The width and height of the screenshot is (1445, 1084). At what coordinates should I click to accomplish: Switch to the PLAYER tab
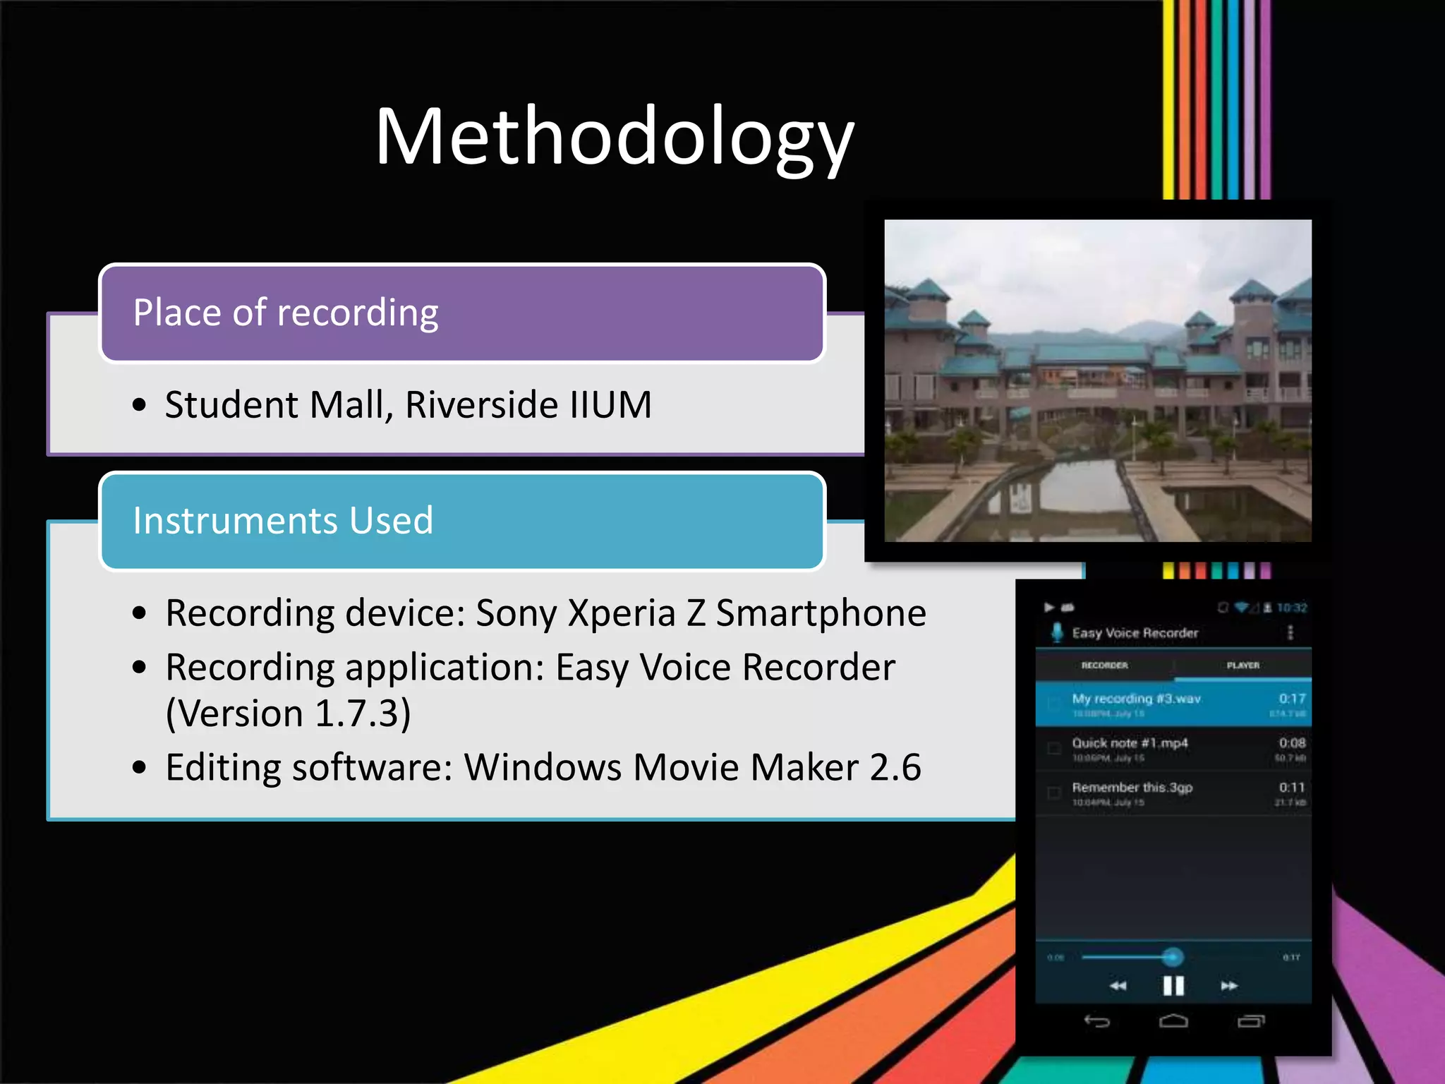click(x=1243, y=665)
